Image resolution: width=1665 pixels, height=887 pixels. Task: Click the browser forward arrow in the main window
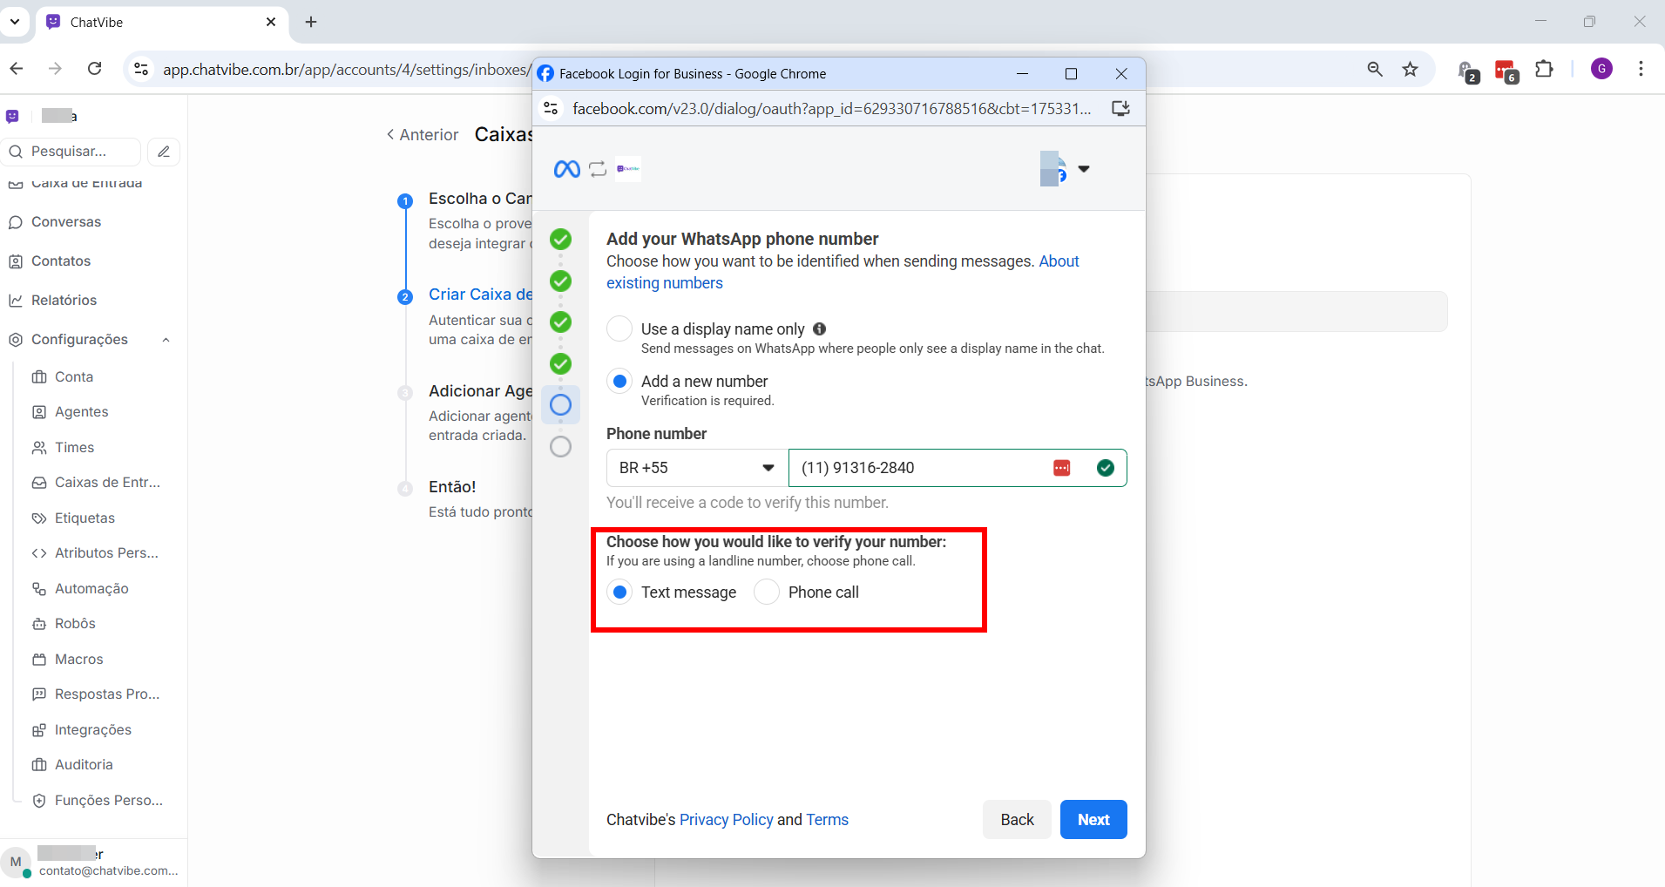(56, 69)
